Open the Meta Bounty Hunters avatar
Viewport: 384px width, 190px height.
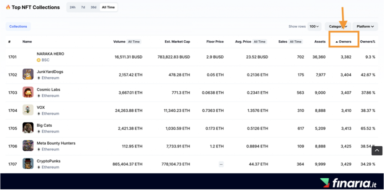click(28, 146)
